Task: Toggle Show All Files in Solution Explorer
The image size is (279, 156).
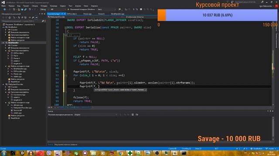Action: (x=26, y=17)
